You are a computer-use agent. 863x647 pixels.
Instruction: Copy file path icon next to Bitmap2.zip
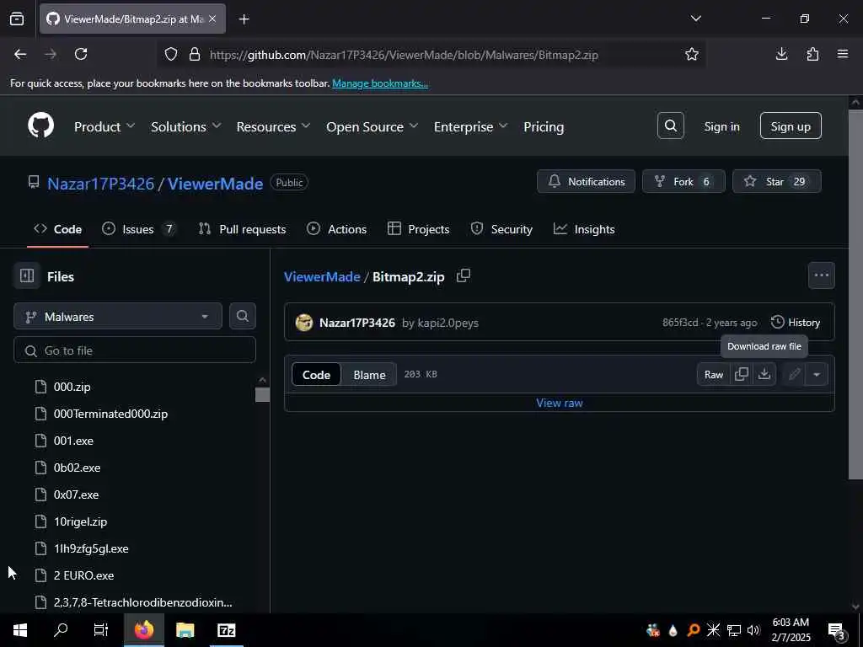[x=464, y=275]
